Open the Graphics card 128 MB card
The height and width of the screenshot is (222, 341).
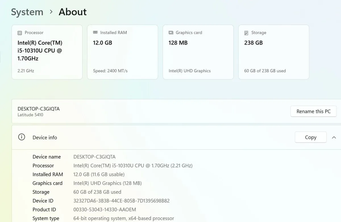click(x=198, y=52)
